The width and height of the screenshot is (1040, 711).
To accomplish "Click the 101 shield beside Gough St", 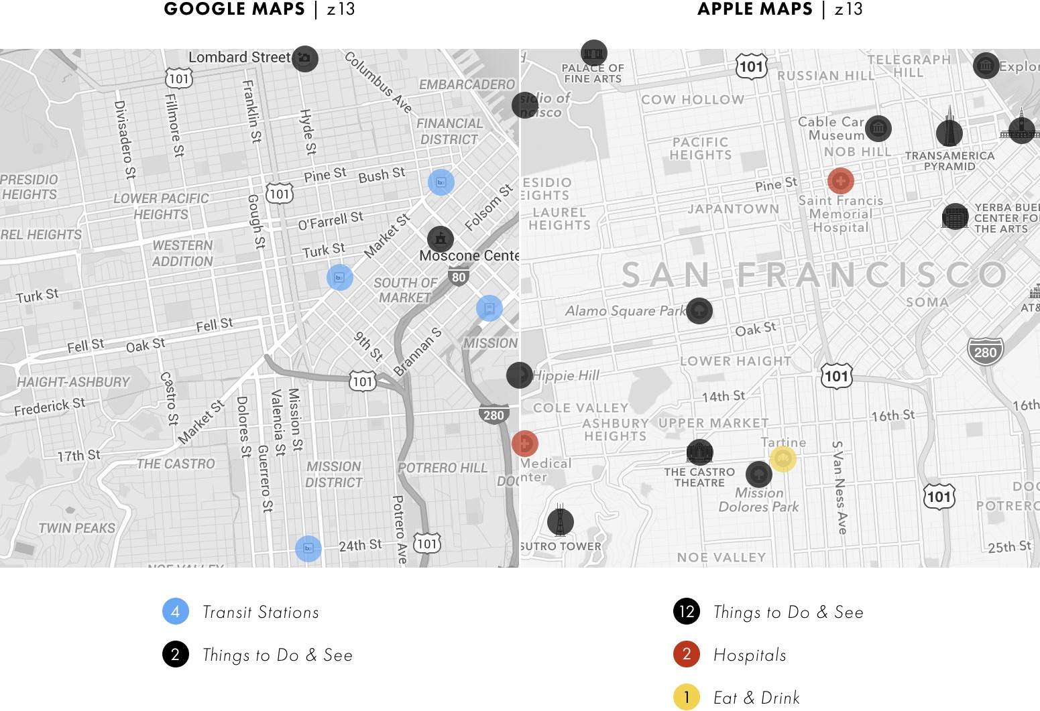I will [280, 194].
